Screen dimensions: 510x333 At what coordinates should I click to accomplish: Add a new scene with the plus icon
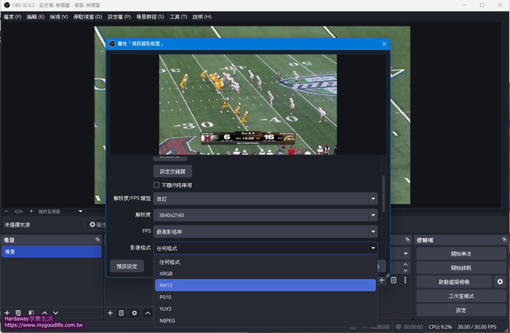pyautogui.click(x=7, y=313)
